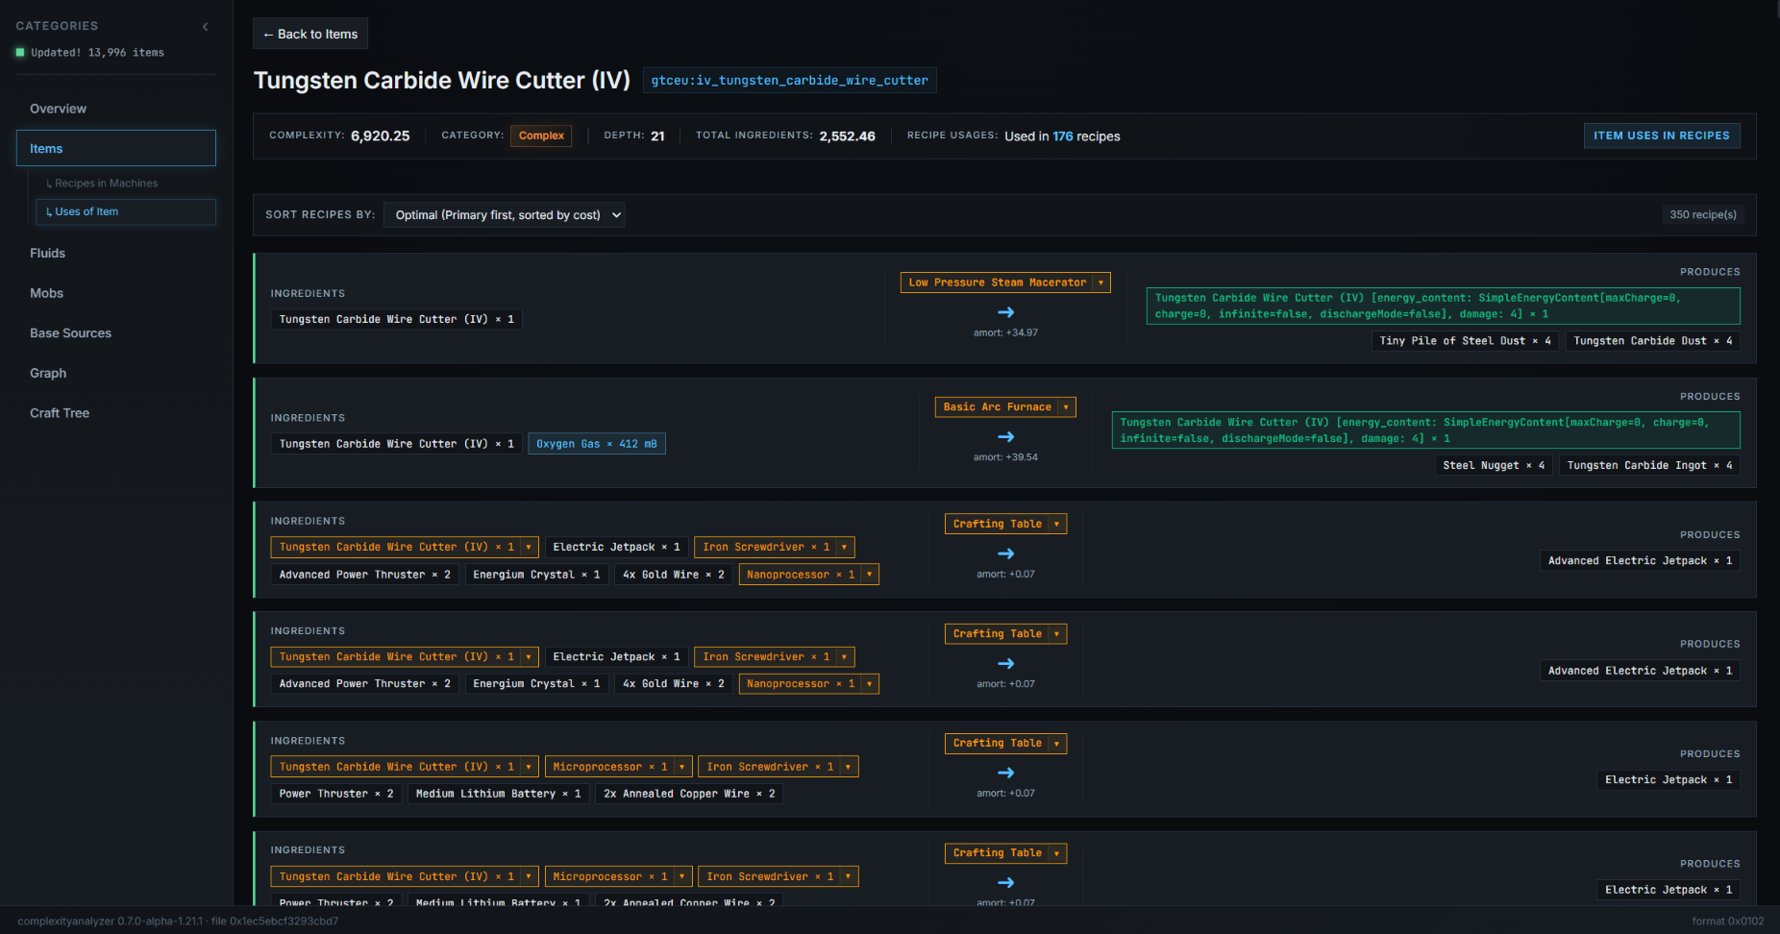Open the Sort Recipes By dropdown
Viewport: 1780px width, 934px height.
click(x=504, y=215)
